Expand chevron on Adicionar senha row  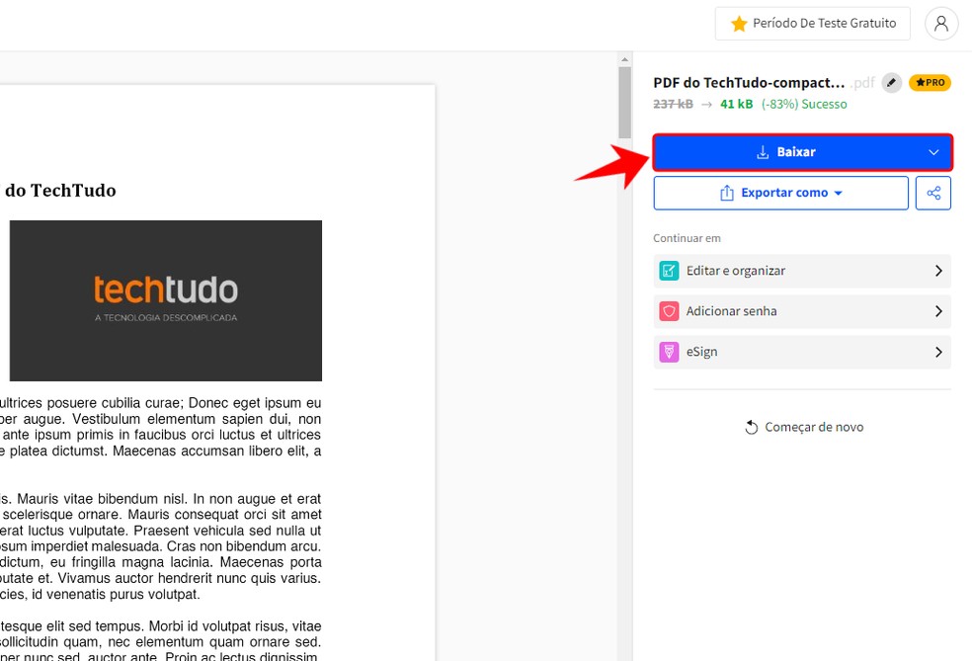[x=938, y=311]
